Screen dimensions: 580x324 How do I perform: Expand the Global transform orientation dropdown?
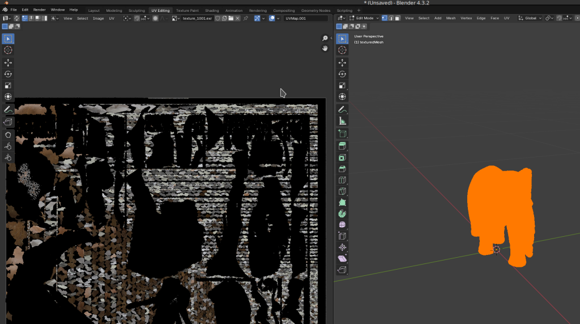530,18
